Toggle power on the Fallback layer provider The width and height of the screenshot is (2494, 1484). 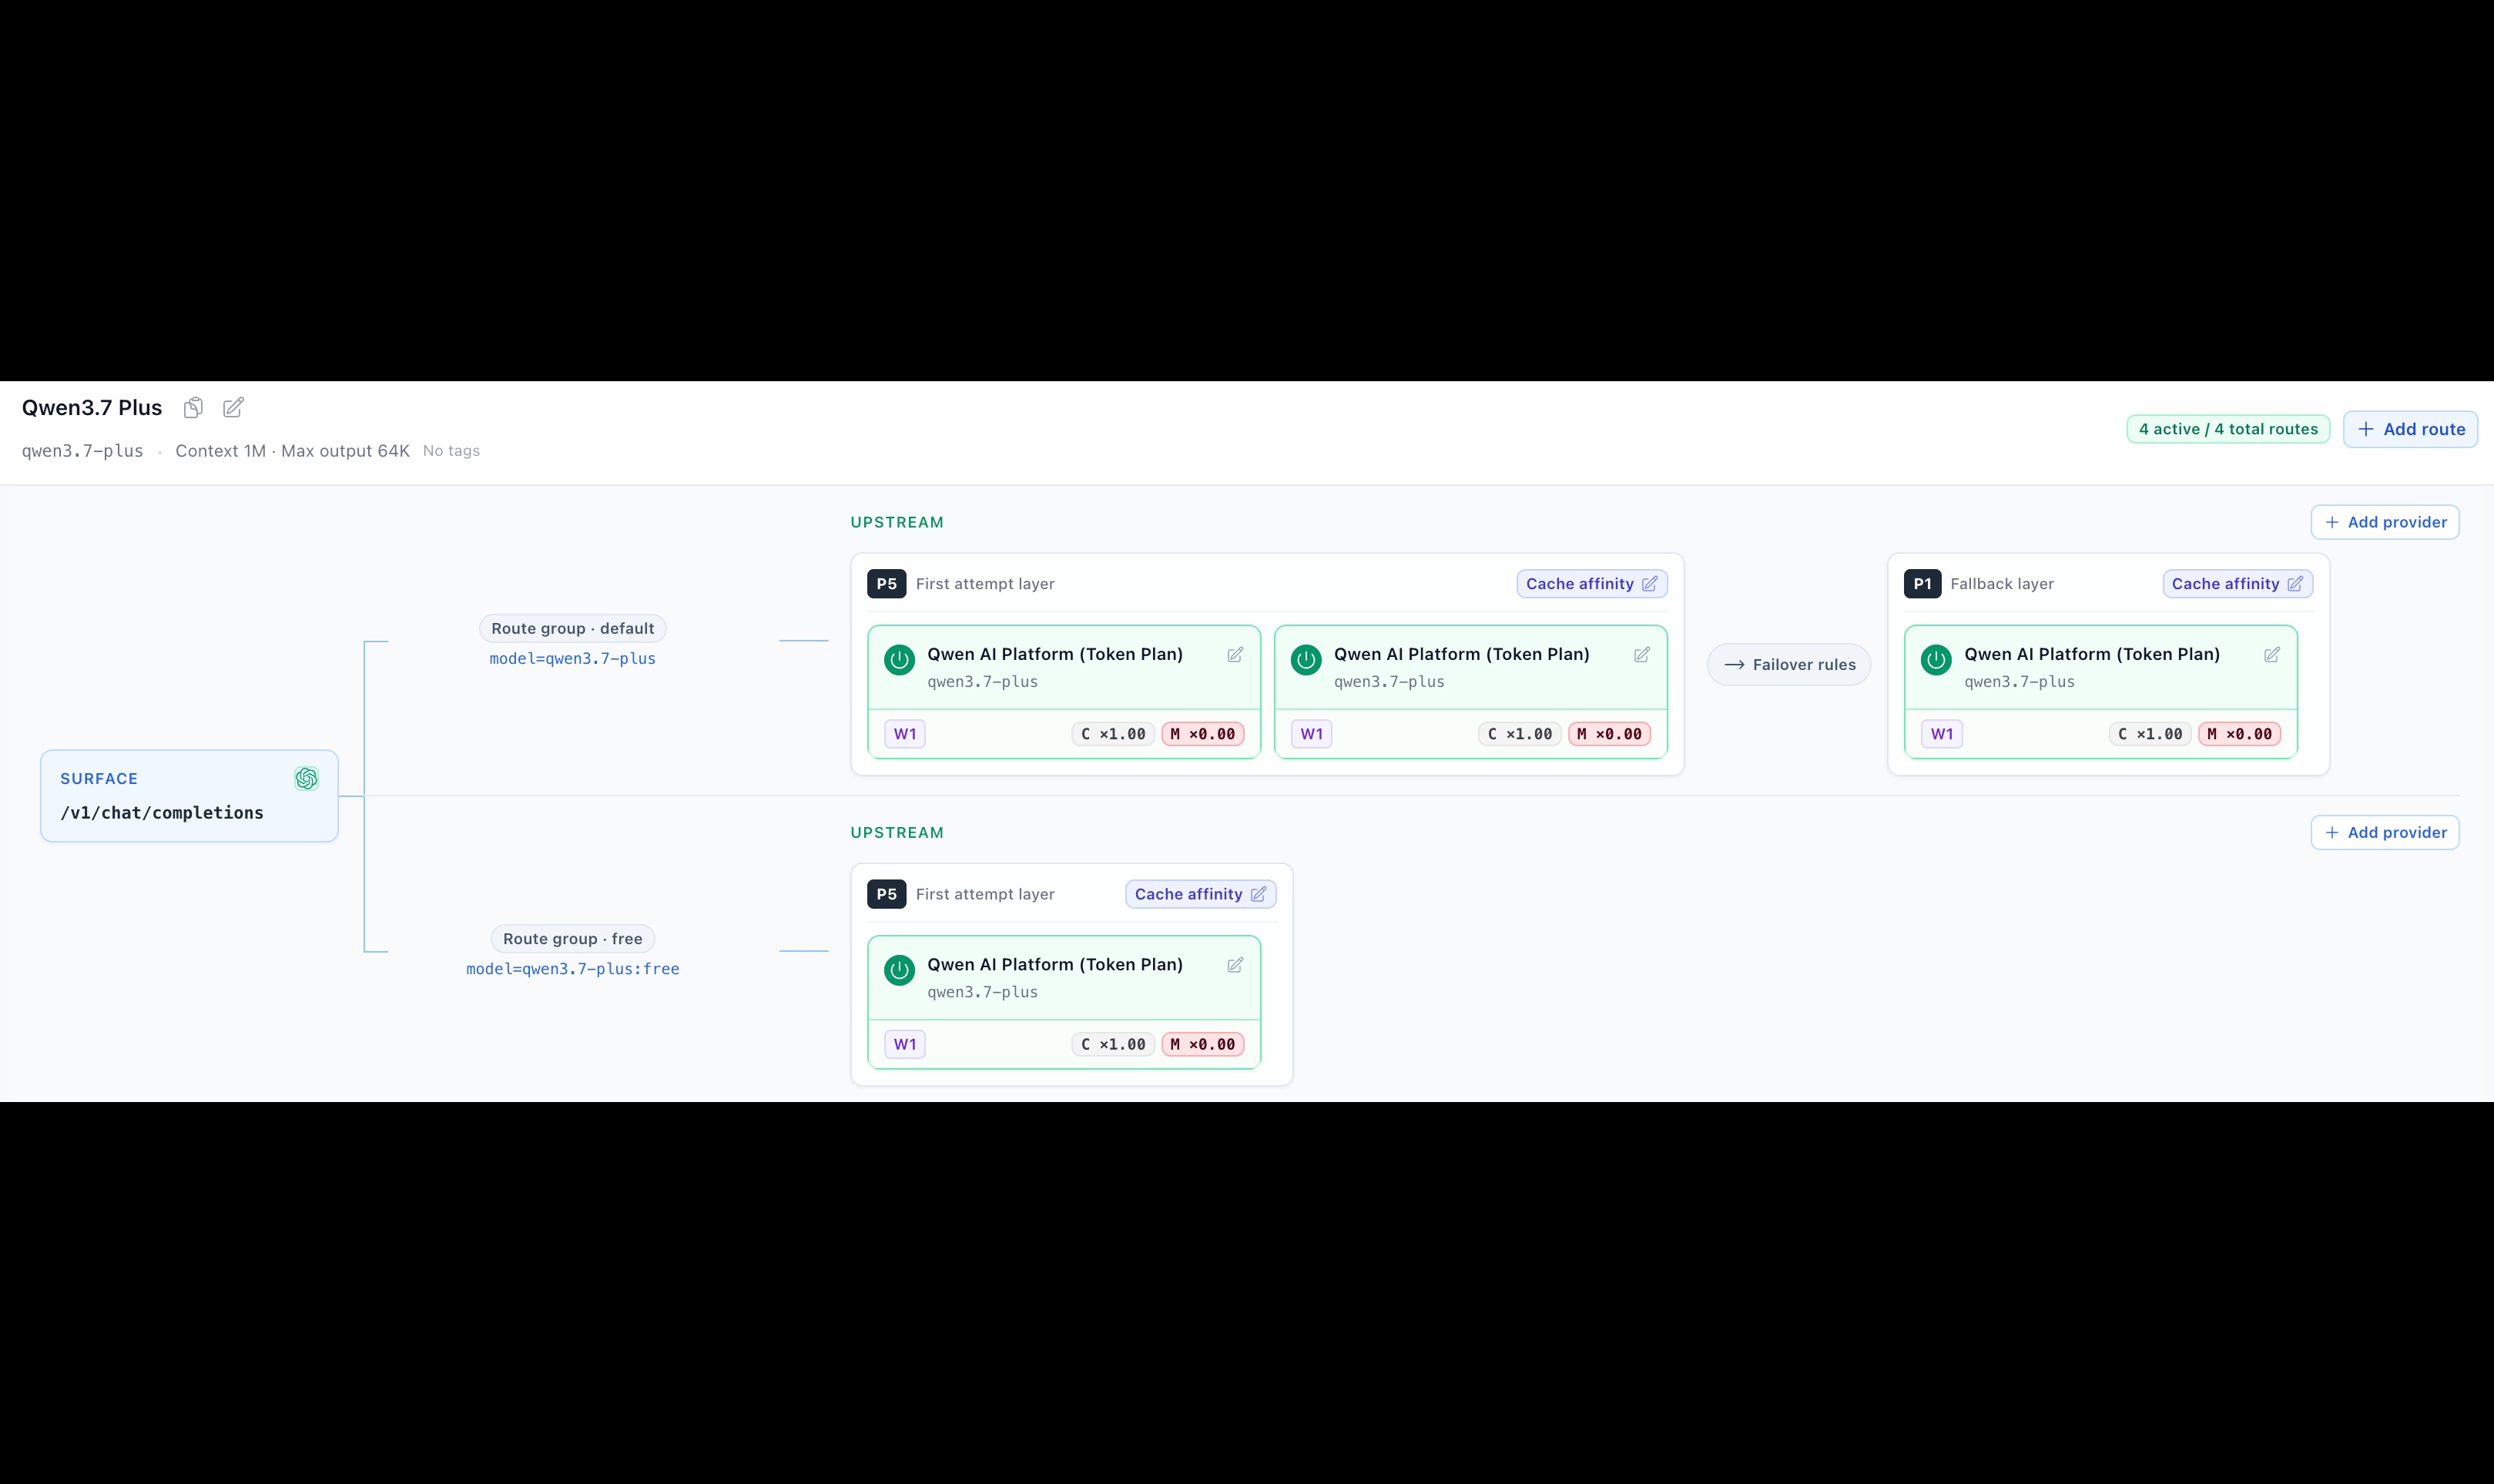point(1936,660)
